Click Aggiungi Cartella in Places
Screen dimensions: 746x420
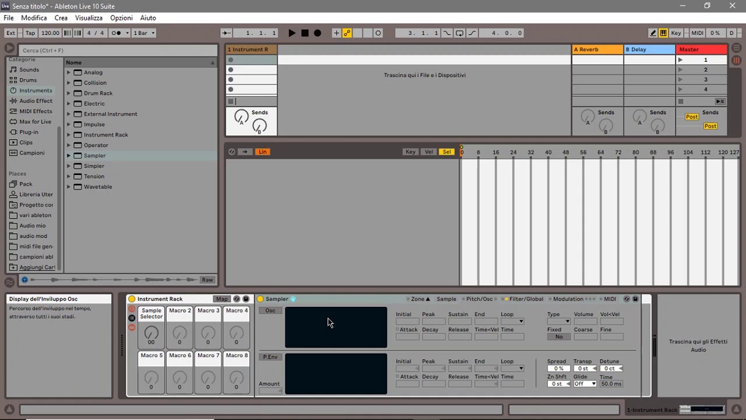click(x=37, y=267)
